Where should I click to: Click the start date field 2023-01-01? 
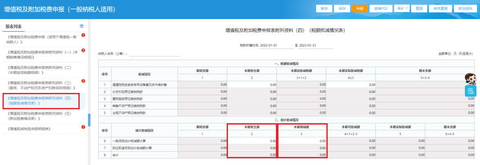[x=276, y=45]
